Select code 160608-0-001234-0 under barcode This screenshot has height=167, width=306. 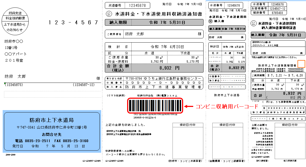pyautogui.click(x=145, y=118)
